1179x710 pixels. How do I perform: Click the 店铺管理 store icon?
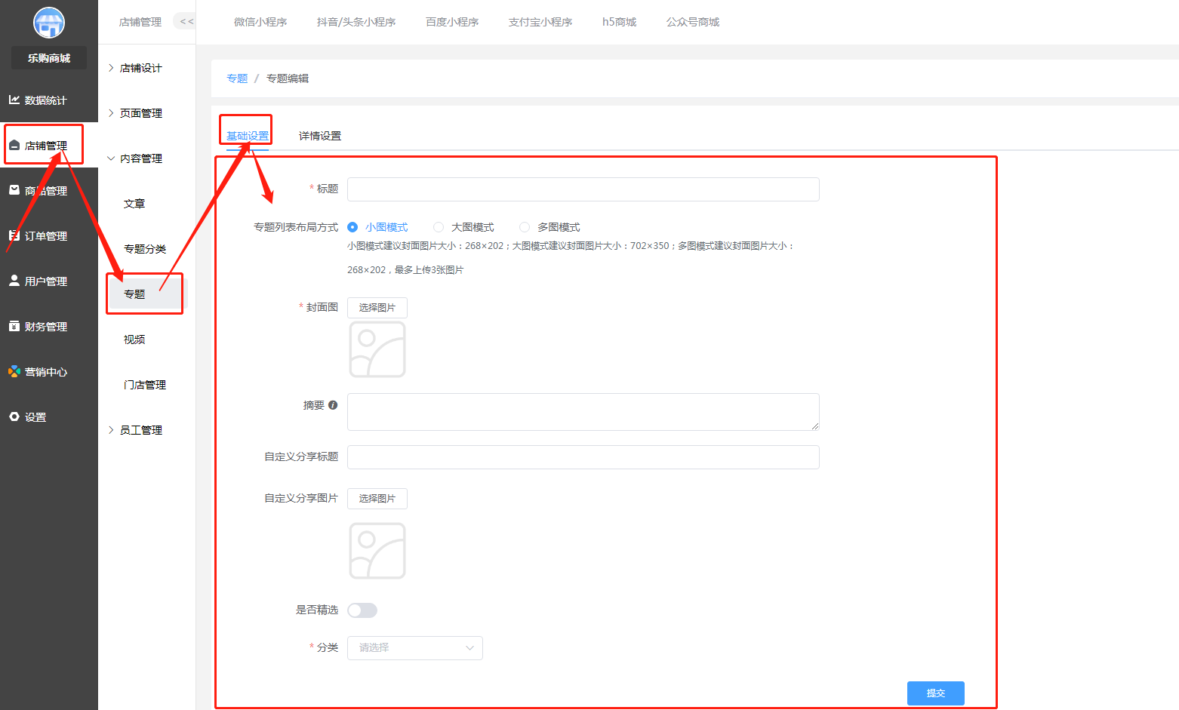point(14,145)
